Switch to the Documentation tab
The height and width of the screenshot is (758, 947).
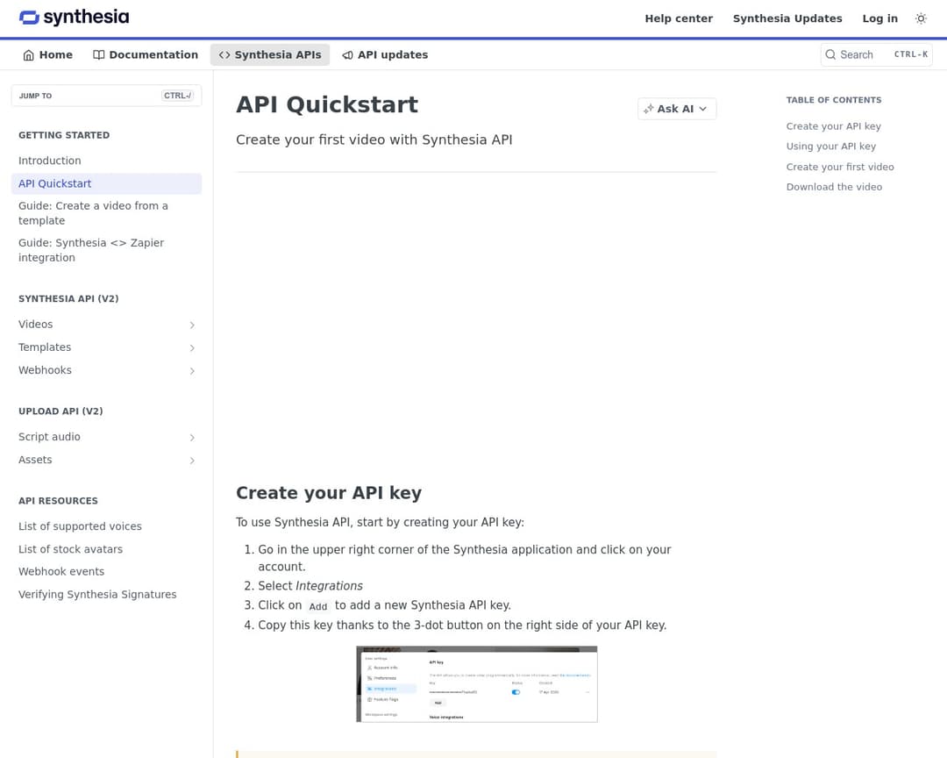pyautogui.click(x=145, y=55)
